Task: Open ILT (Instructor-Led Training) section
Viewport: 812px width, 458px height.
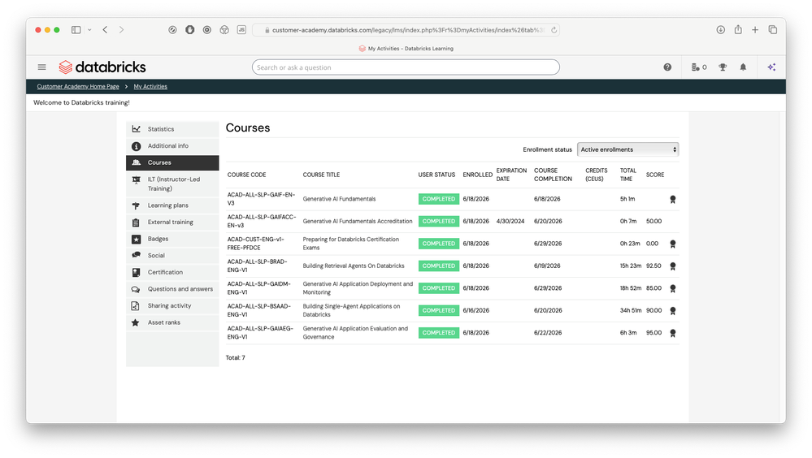Action: (x=172, y=184)
